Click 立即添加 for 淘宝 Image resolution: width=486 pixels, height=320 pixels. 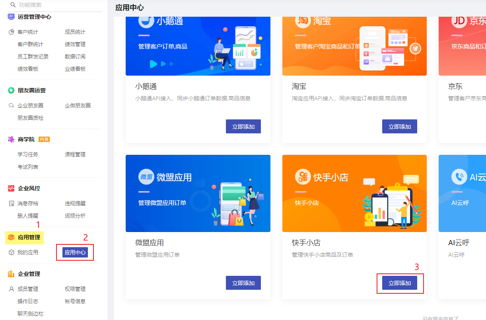(400, 127)
